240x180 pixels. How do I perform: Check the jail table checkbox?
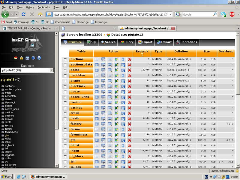click(x=65, y=162)
